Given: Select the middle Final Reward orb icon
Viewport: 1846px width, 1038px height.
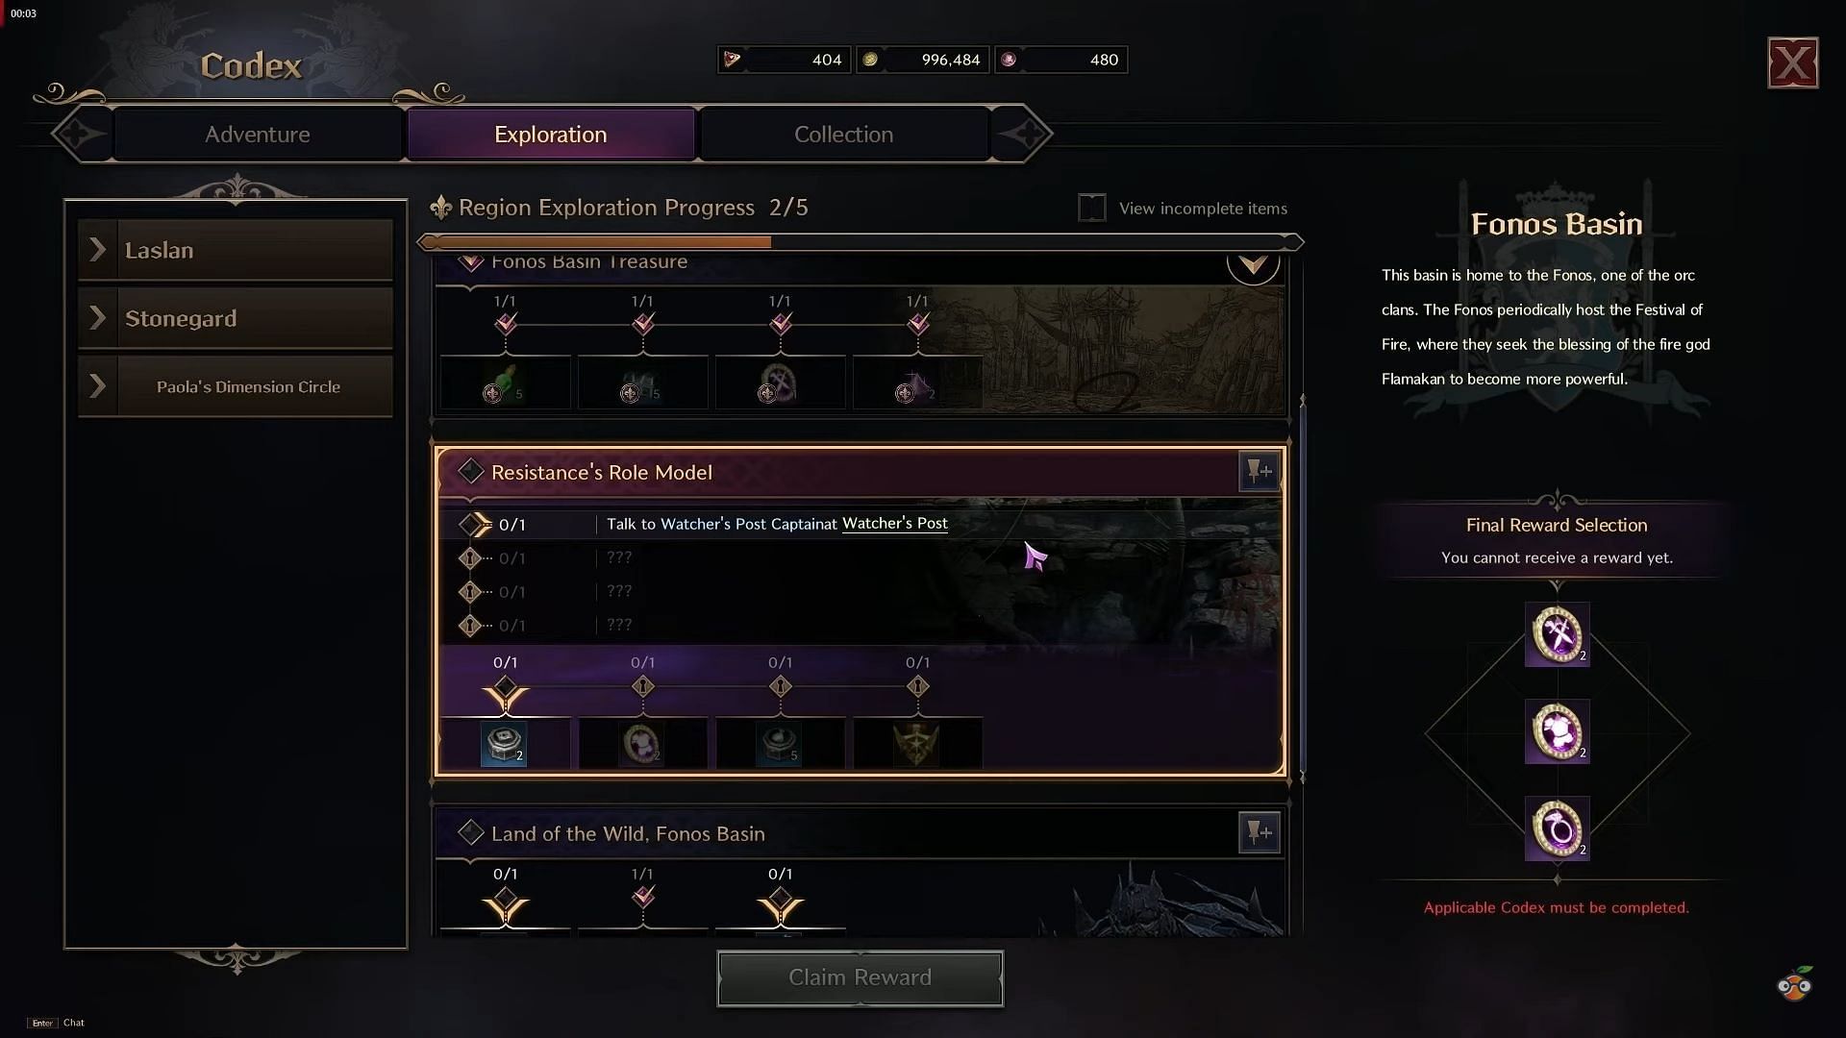Looking at the screenshot, I should click(1557, 731).
